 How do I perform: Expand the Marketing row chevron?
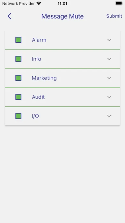[109, 78]
